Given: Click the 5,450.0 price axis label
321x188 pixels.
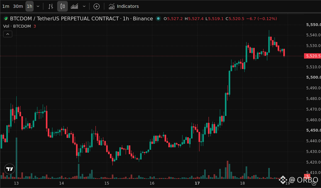Looking at the screenshot, I should point(313,130).
